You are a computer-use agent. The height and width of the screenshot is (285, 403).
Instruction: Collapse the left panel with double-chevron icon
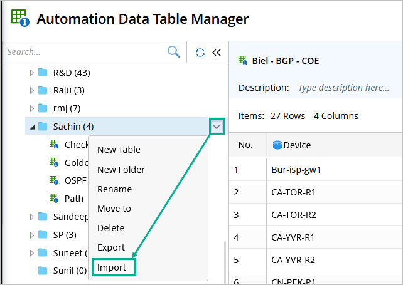click(x=217, y=53)
